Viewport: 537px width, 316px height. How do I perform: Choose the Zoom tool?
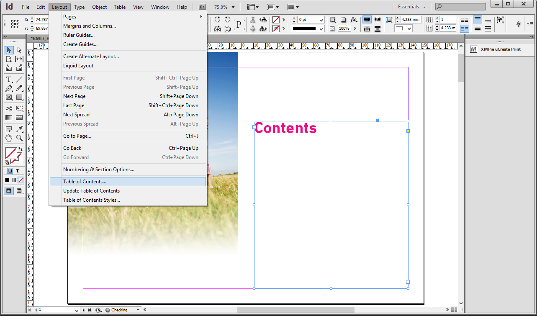click(x=19, y=138)
